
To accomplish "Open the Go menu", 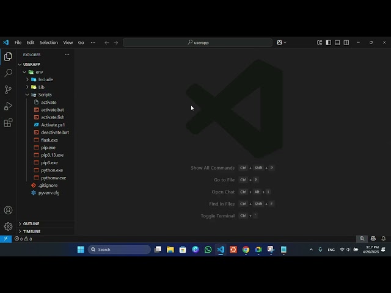I will click(81, 43).
